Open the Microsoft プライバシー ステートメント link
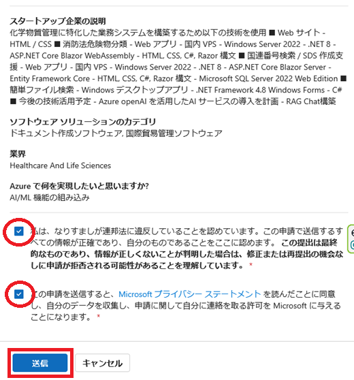The width and height of the screenshot is (354, 380). tap(190, 294)
